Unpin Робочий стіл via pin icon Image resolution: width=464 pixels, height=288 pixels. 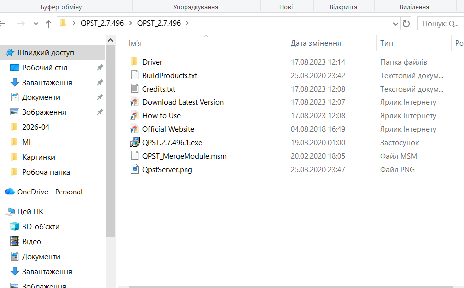pos(100,68)
